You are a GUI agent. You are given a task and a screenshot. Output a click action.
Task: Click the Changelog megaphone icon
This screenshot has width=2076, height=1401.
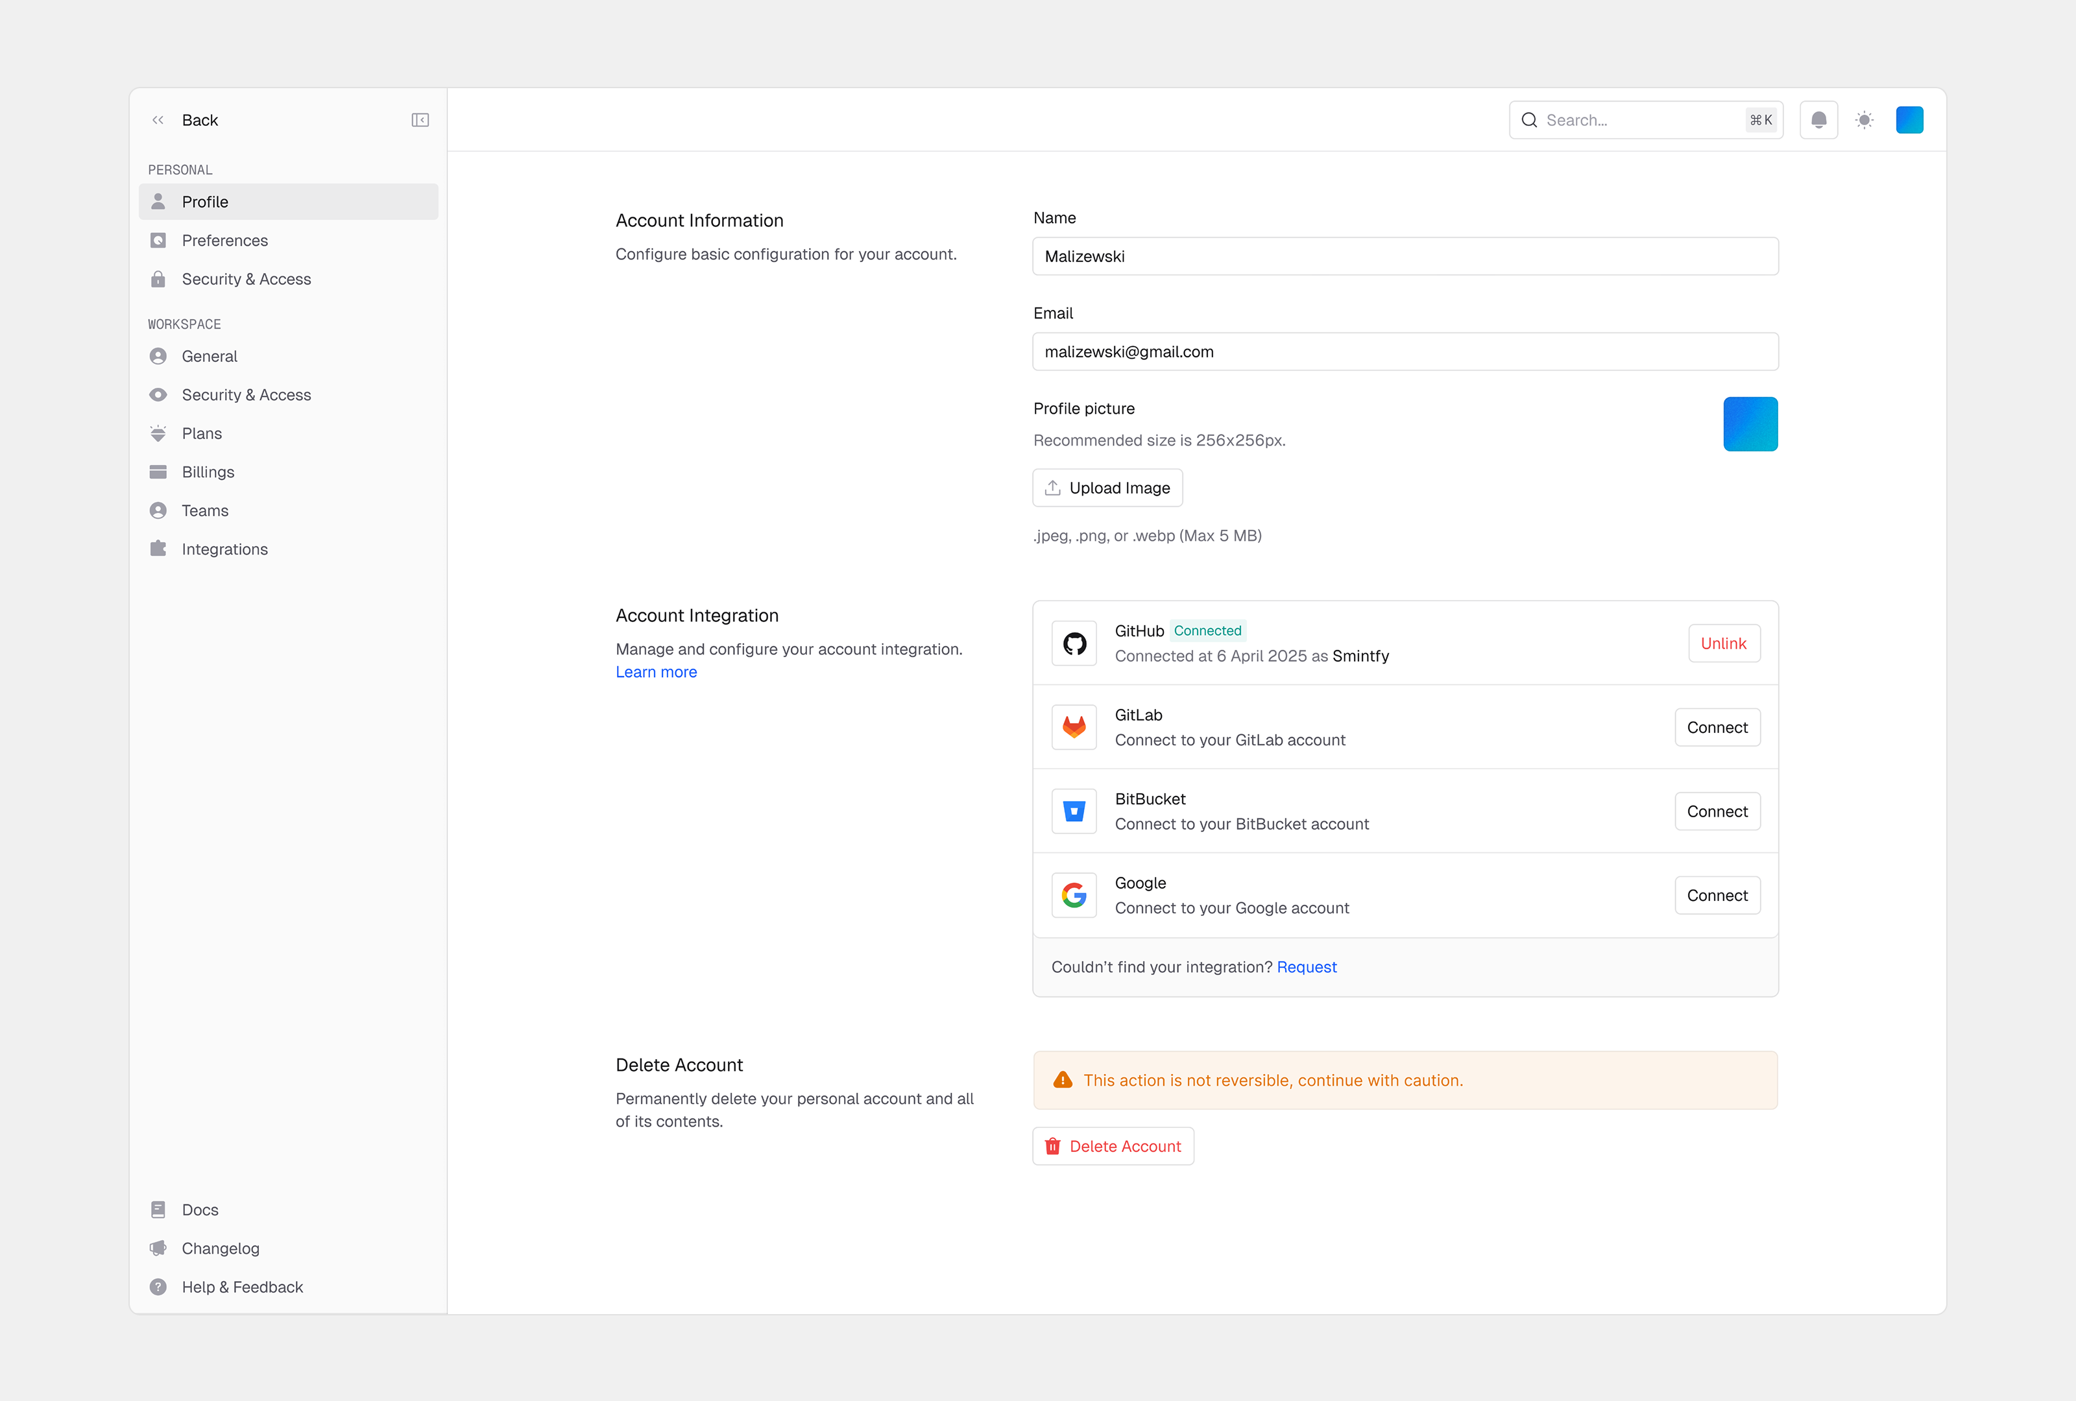[158, 1247]
